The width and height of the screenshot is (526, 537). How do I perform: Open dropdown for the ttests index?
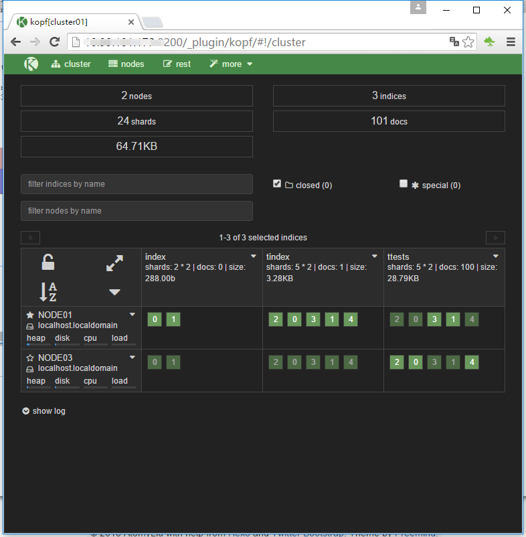pyautogui.click(x=496, y=256)
